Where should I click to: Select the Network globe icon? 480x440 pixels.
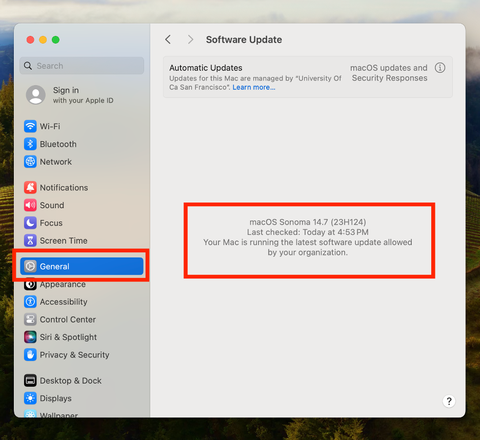click(30, 162)
